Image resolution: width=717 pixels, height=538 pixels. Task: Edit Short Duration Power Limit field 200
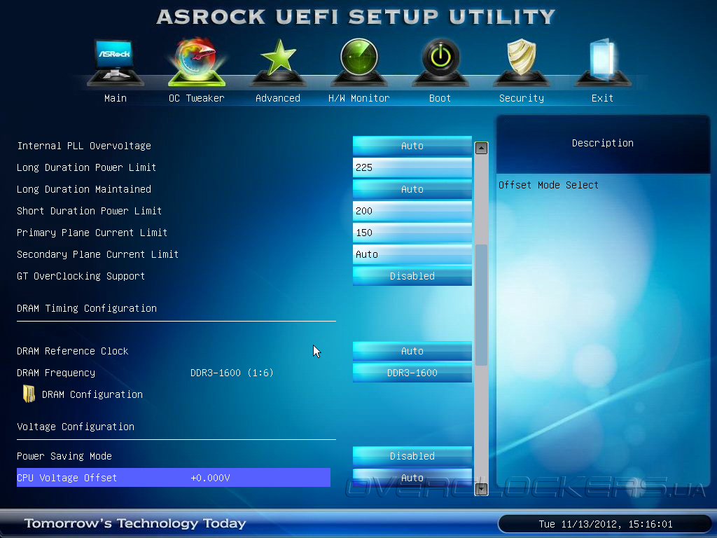tap(412, 211)
